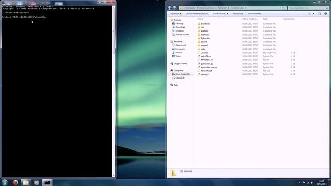
Task: Sort by Tipo column header
Action: pos(265,19)
